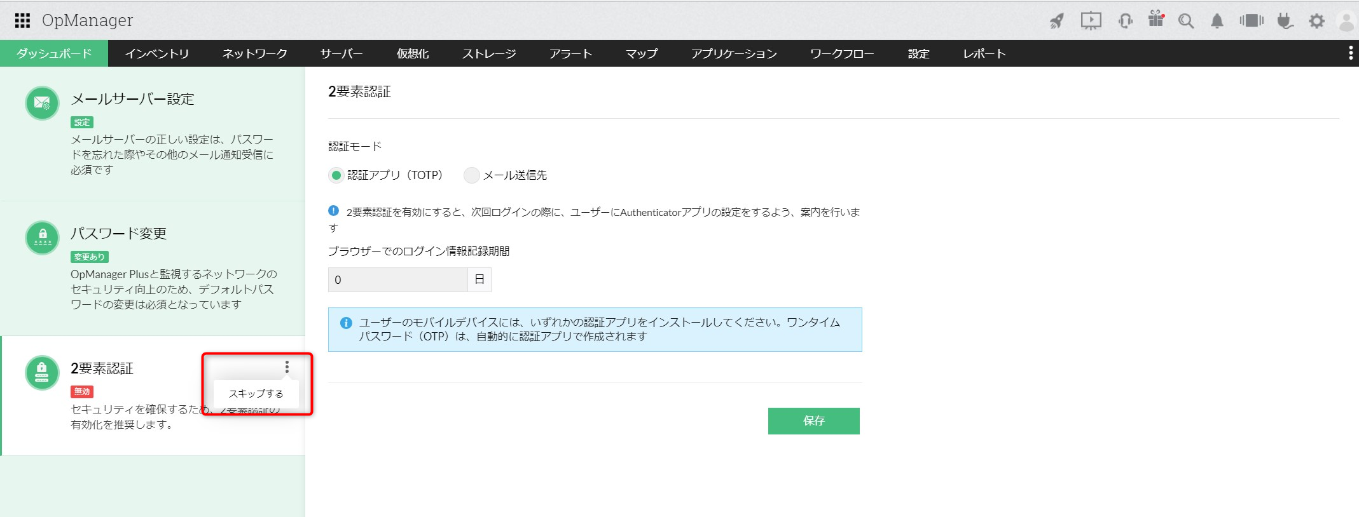
Task: Click the rocket quick-start icon
Action: coord(1057,21)
